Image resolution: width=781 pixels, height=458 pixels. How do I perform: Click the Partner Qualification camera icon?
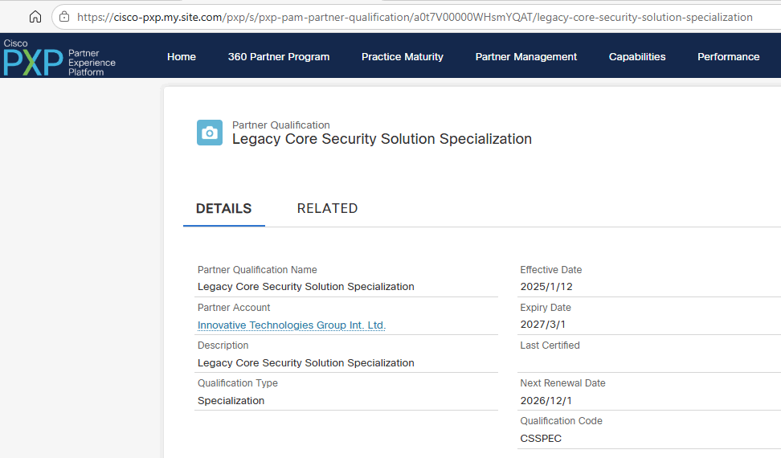210,133
